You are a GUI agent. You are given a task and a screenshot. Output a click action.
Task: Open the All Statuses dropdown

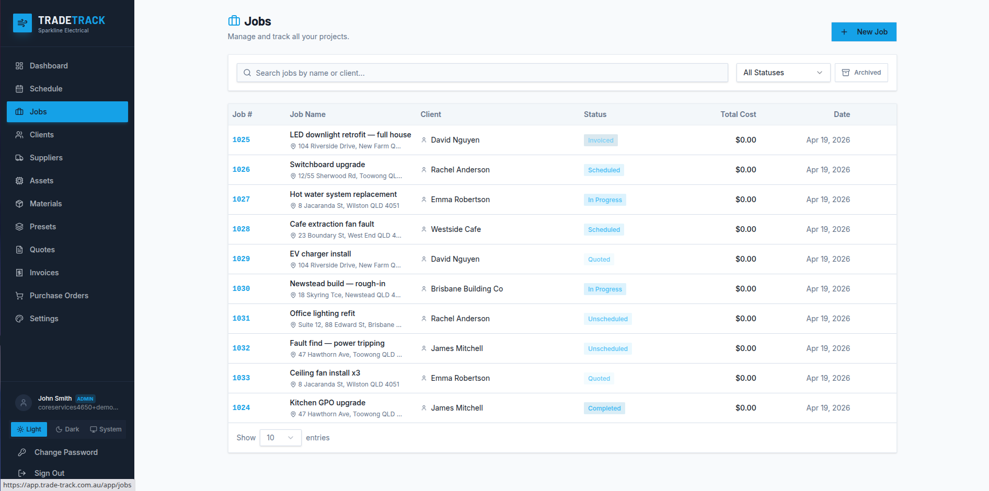[x=783, y=73]
